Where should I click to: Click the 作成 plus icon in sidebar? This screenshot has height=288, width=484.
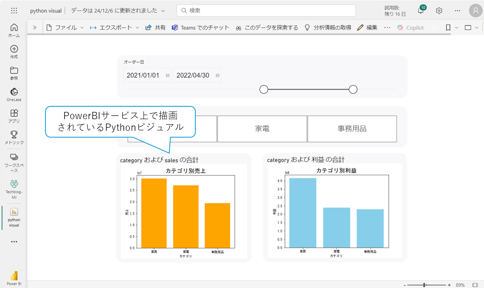14,51
